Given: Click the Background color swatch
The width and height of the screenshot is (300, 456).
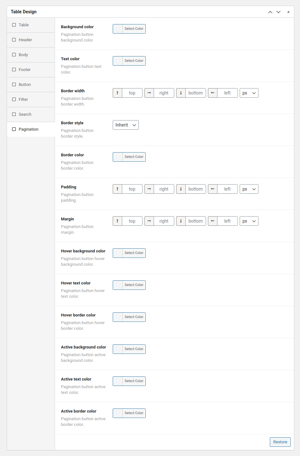Looking at the screenshot, I should tap(118, 29).
